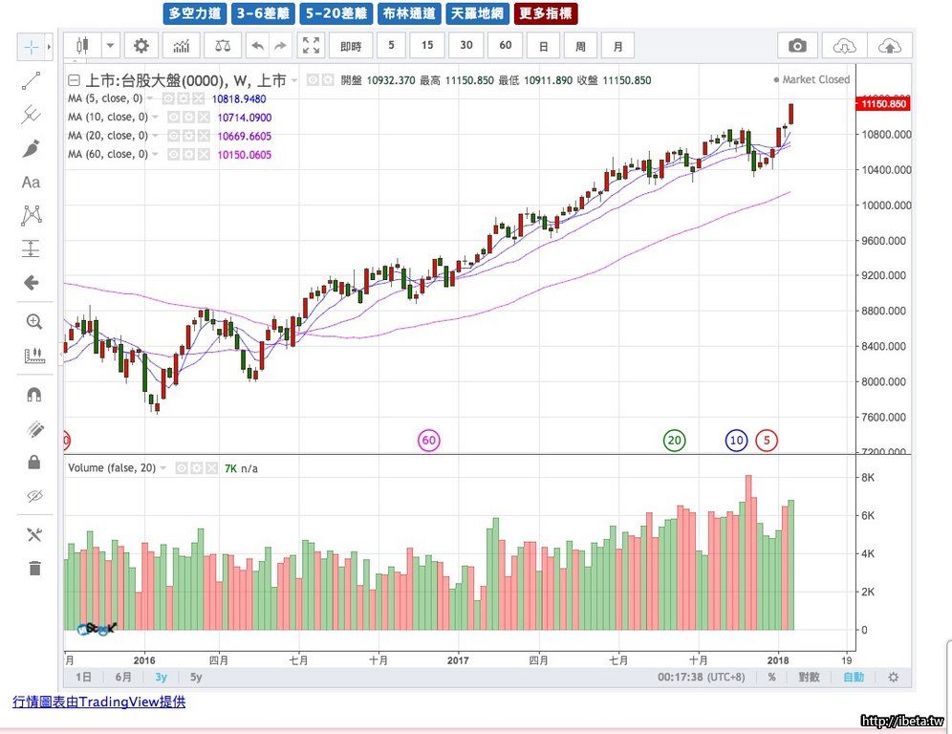Take a chart snapshot with camera icon
The height and width of the screenshot is (734, 952).
click(797, 46)
